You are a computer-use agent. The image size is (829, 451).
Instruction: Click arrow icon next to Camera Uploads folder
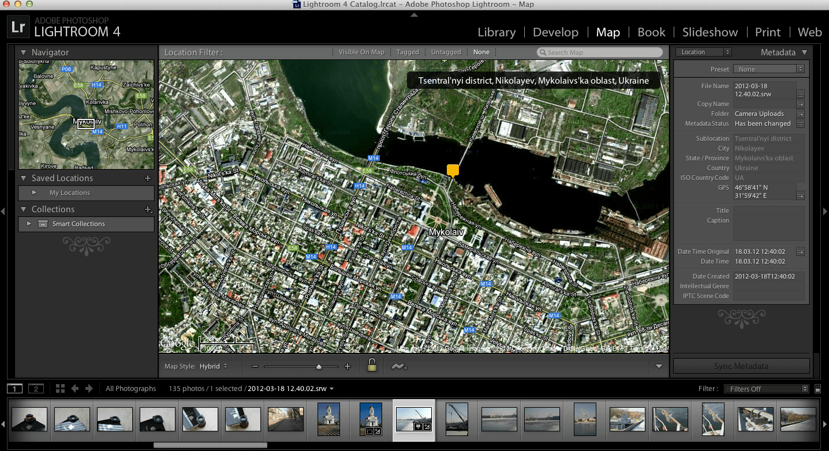pos(800,114)
